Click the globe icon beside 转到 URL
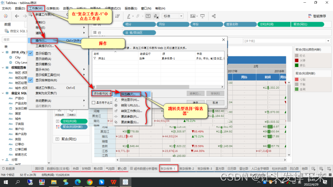The image size is (333, 187). point(116,106)
